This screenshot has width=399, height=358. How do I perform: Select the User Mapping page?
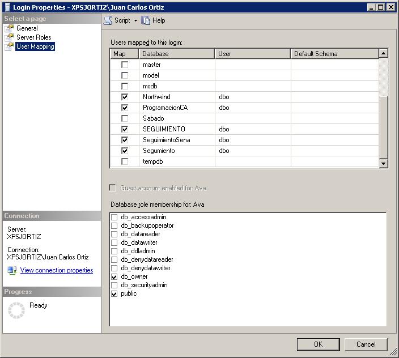click(x=35, y=46)
